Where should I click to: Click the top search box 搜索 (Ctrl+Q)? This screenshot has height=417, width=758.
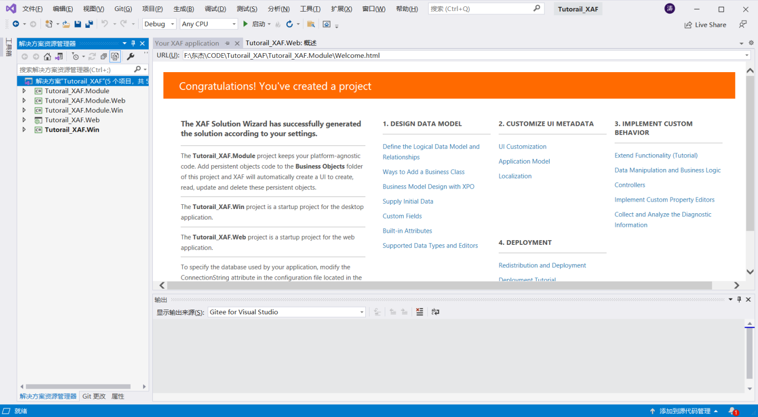[x=485, y=8]
